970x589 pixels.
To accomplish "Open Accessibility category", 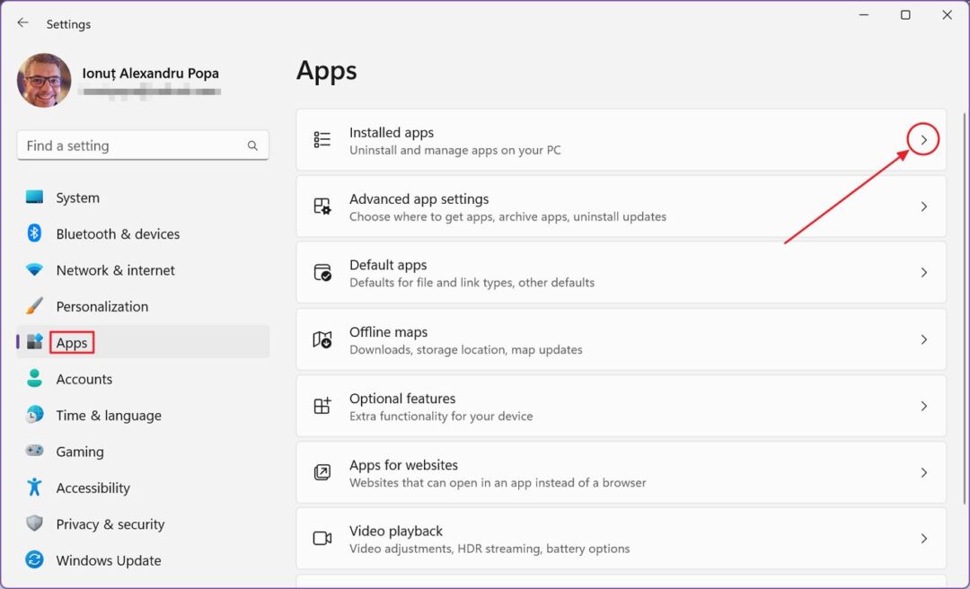I will (x=143, y=488).
